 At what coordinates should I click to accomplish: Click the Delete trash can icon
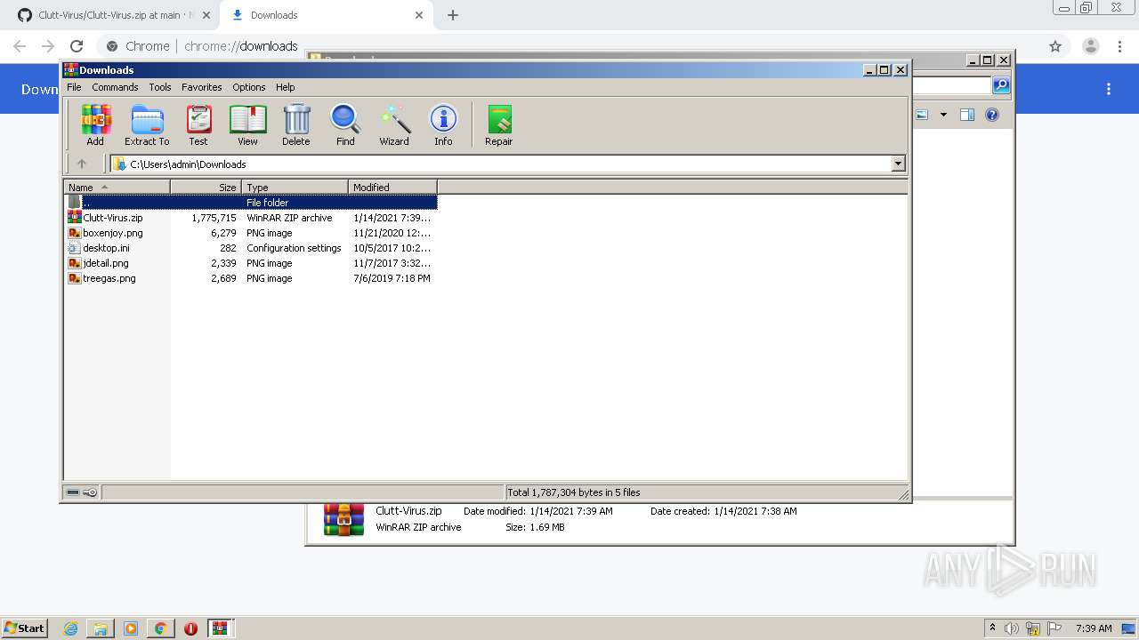click(x=296, y=124)
